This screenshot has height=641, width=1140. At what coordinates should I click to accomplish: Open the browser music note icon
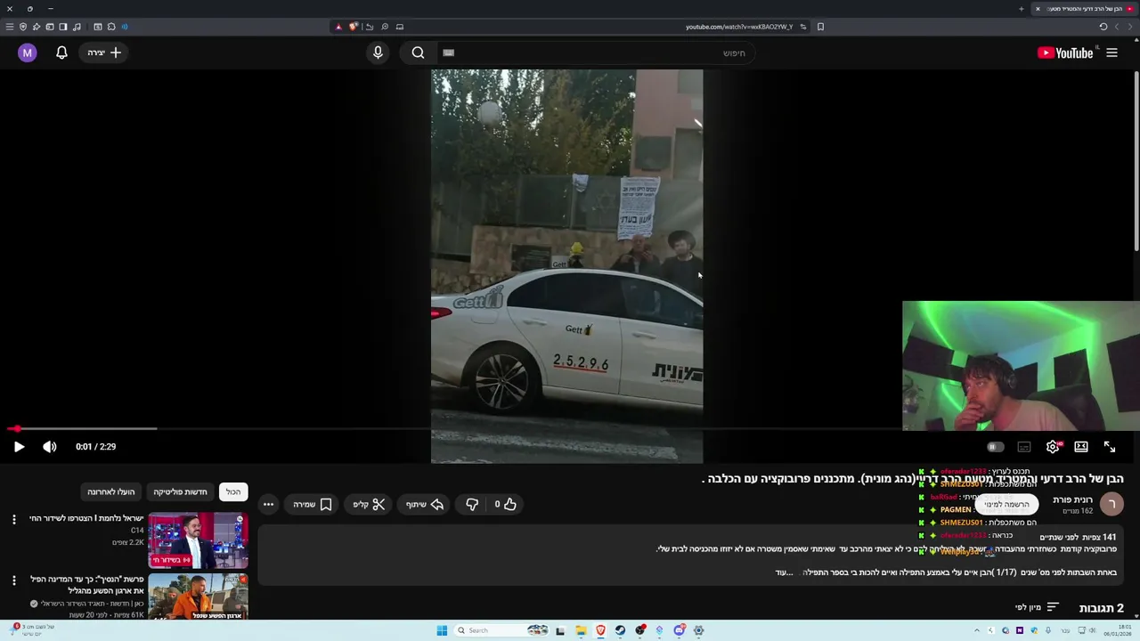point(77,27)
